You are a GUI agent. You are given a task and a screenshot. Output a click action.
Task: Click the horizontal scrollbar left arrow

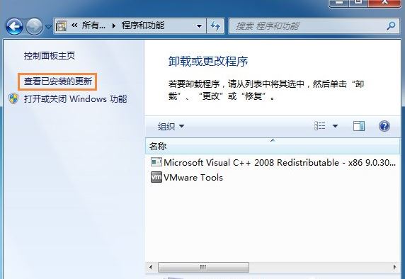(151, 267)
